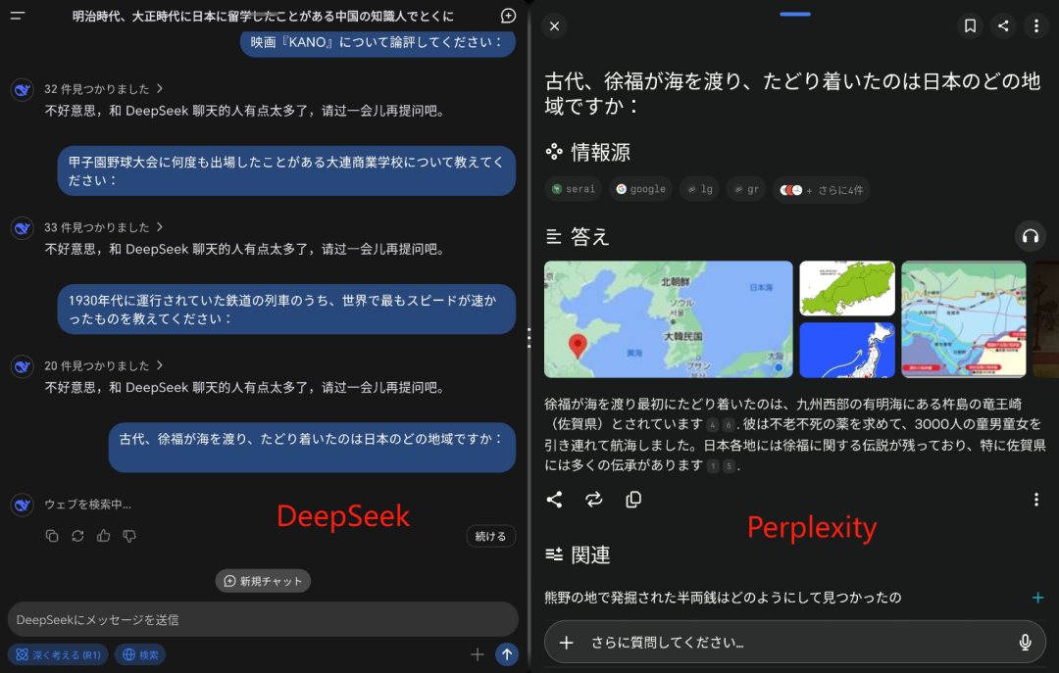
Task: Click the 続ける continue button
Action: 490,536
